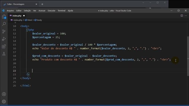The height and width of the screenshot is (106, 189).
Task: Open the Search view in activity bar
Action: tap(4, 24)
